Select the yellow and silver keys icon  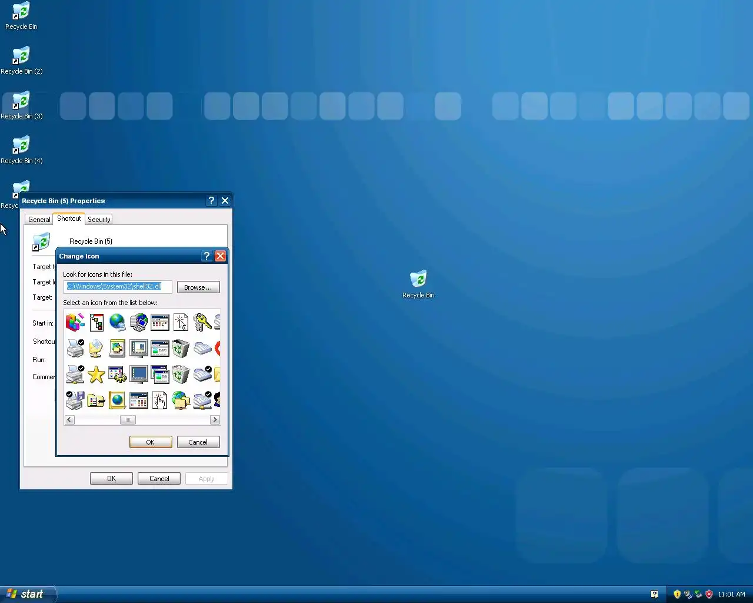(x=202, y=323)
